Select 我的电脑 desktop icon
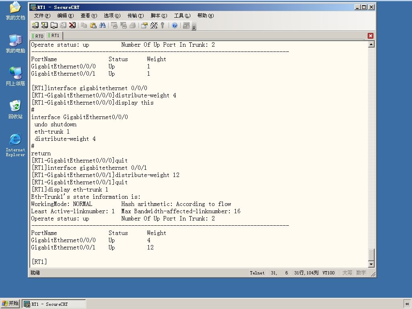 [x=16, y=43]
